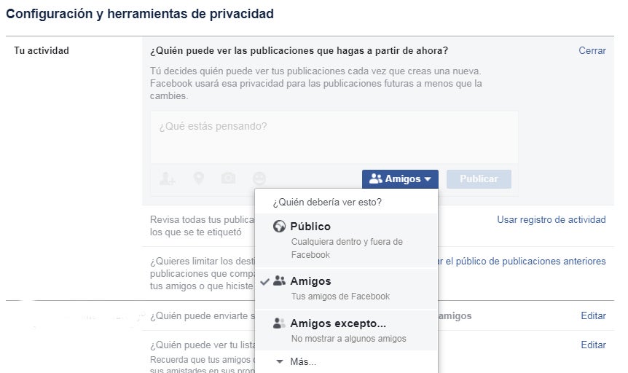Click the globe icon beside Público

click(x=279, y=227)
